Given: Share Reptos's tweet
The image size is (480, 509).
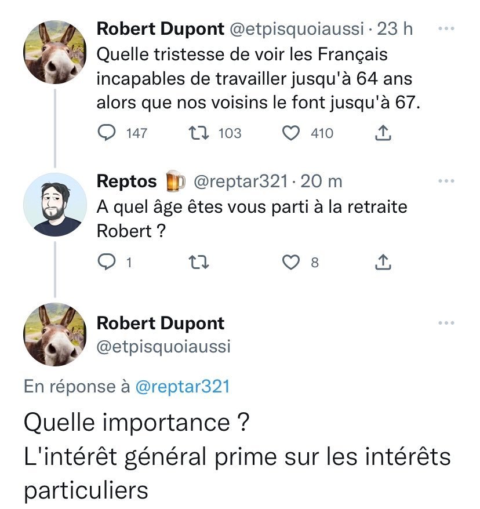Looking at the screenshot, I should tap(383, 263).
